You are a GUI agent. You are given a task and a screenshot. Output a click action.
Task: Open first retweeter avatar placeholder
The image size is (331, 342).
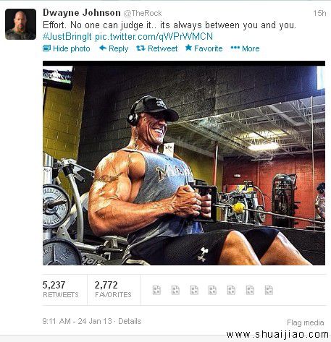[x=156, y=290]
